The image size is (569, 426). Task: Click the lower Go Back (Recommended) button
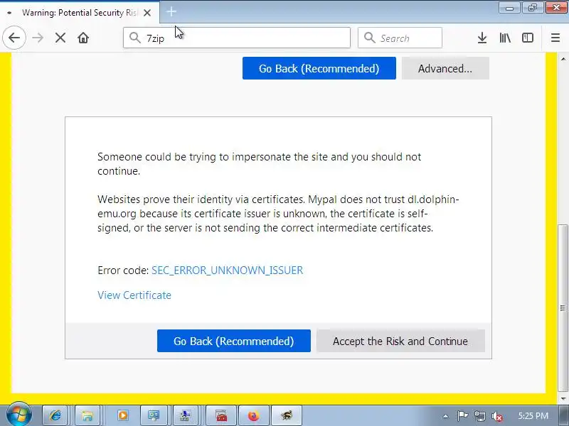pos(234,341)
